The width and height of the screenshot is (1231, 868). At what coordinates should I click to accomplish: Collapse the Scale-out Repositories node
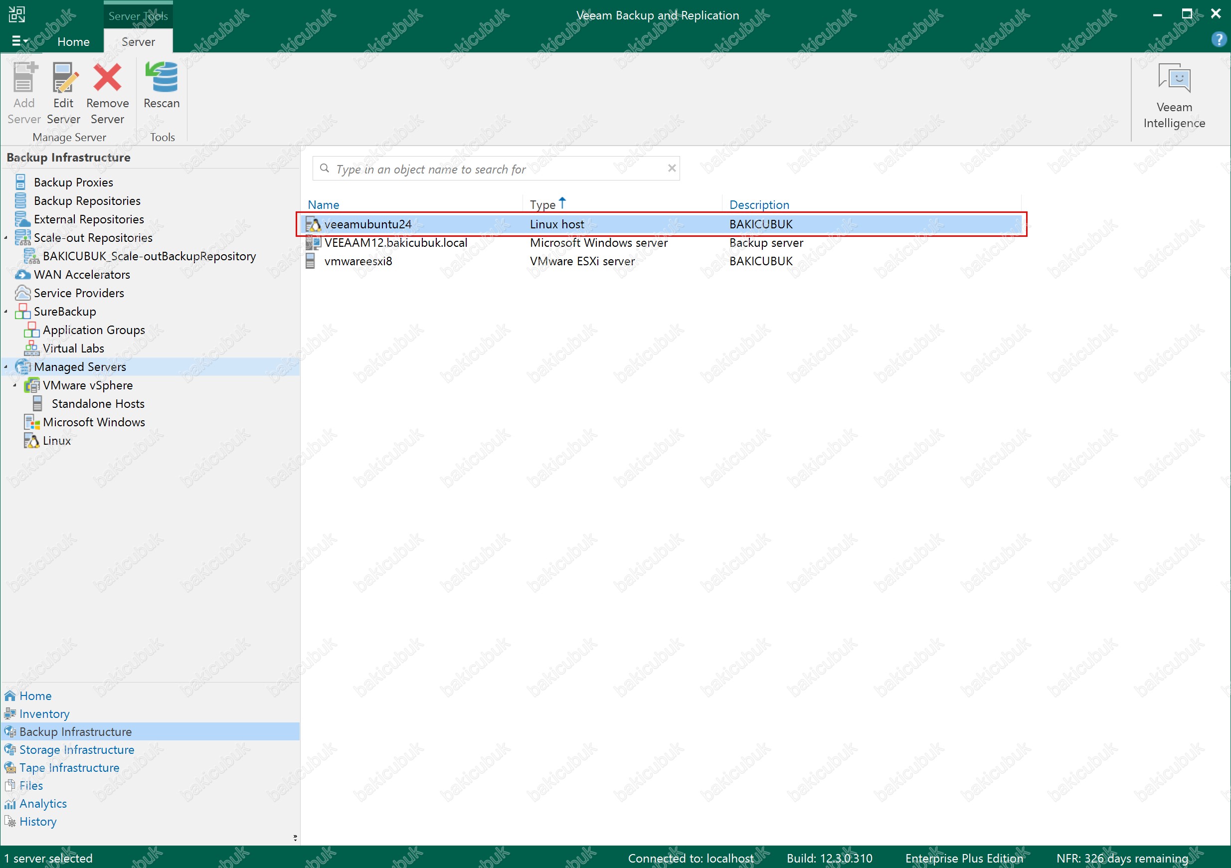(x=6, y=237)
